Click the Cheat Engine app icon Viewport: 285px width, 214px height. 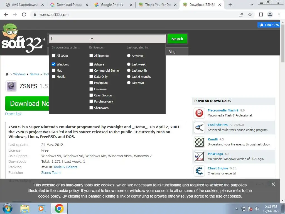199,171
